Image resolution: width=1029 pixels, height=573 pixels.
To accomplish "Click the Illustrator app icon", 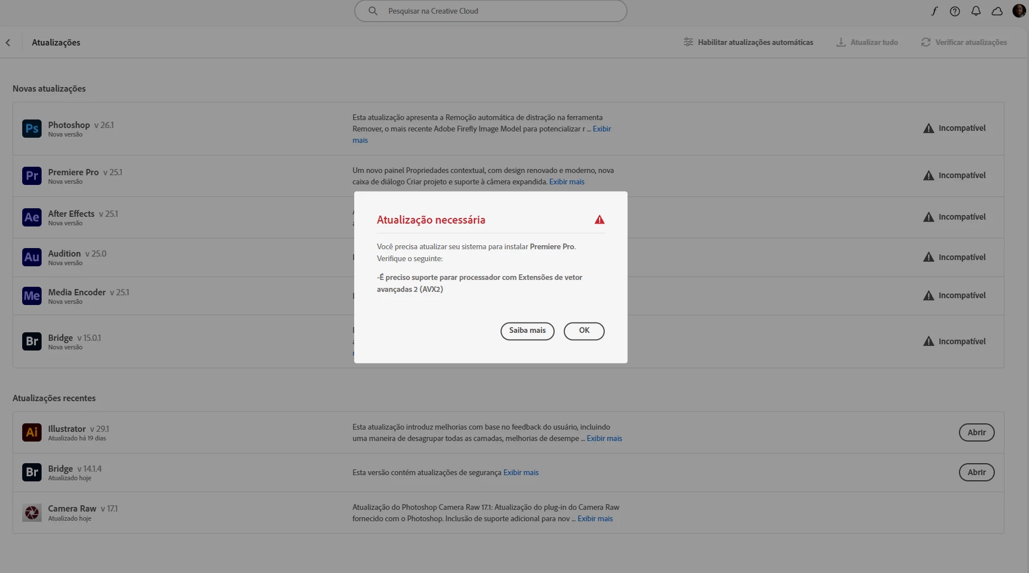I will [32, 432].
